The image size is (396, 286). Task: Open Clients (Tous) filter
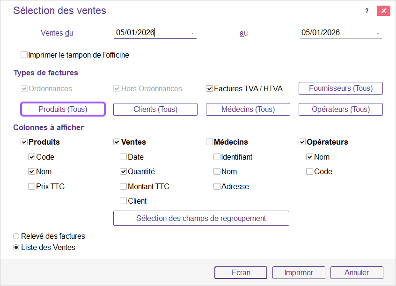click(155, 109)
